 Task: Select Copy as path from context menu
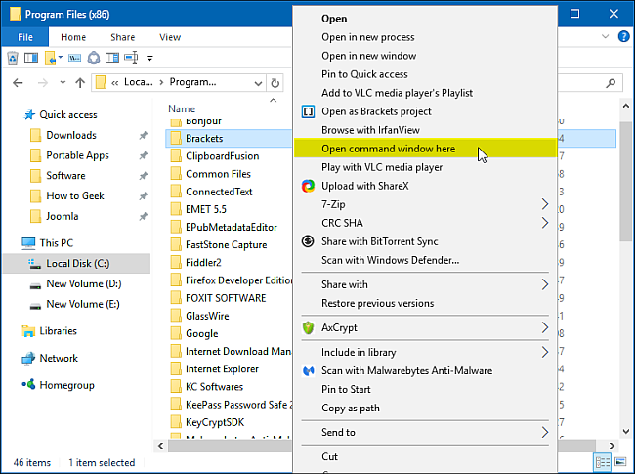[352, 408]
